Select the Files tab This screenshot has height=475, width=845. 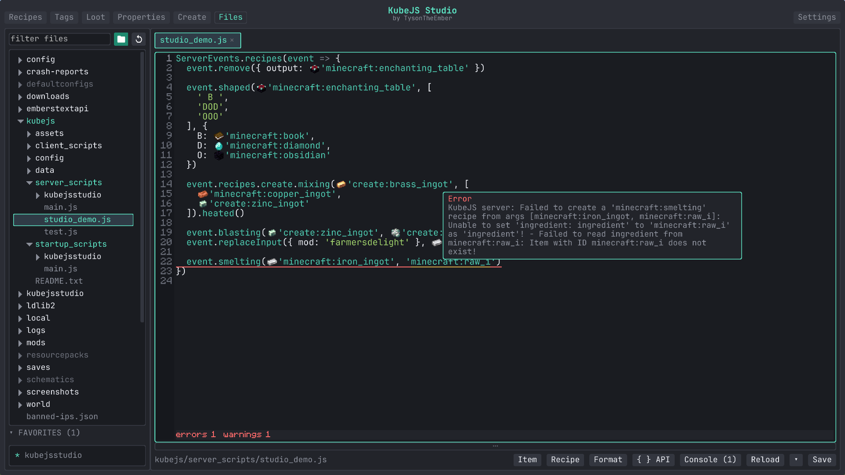click(x=231, y=17)
